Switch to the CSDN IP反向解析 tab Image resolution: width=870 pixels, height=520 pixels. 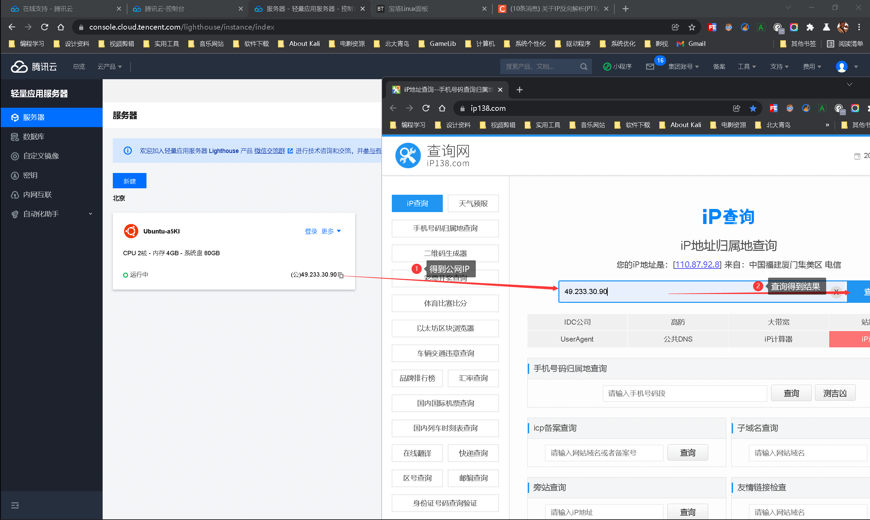click(554, 9)
